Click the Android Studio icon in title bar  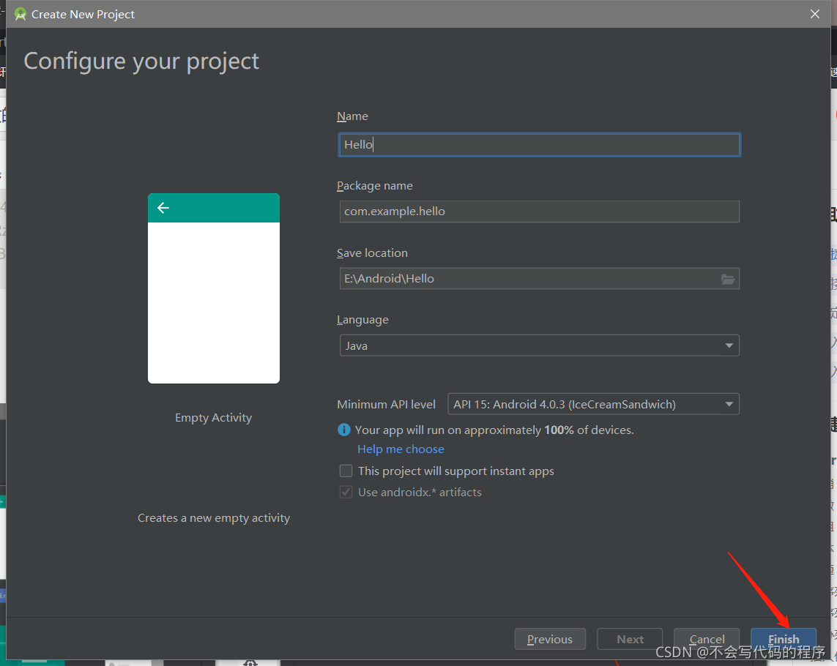tap(21, 14)
